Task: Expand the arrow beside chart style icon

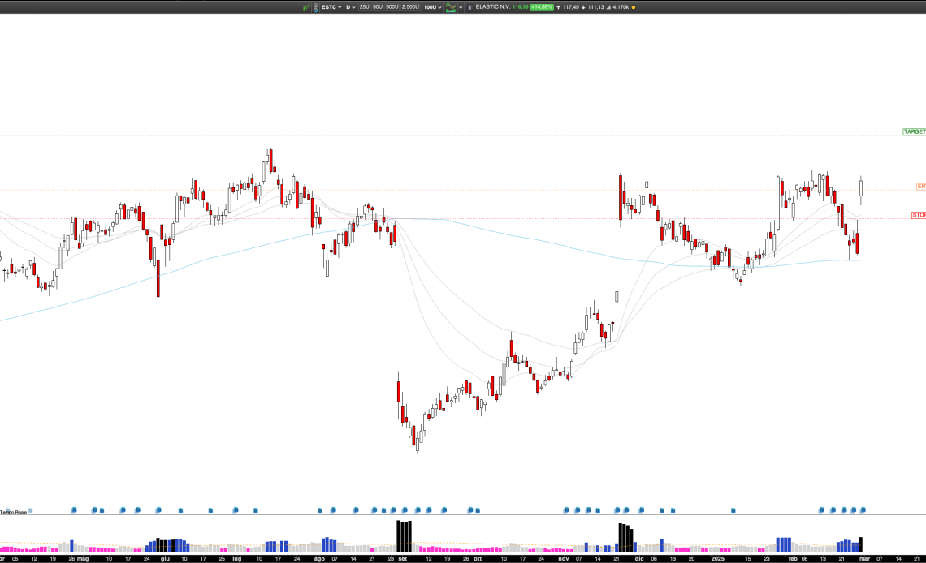Action: [461, 7]
